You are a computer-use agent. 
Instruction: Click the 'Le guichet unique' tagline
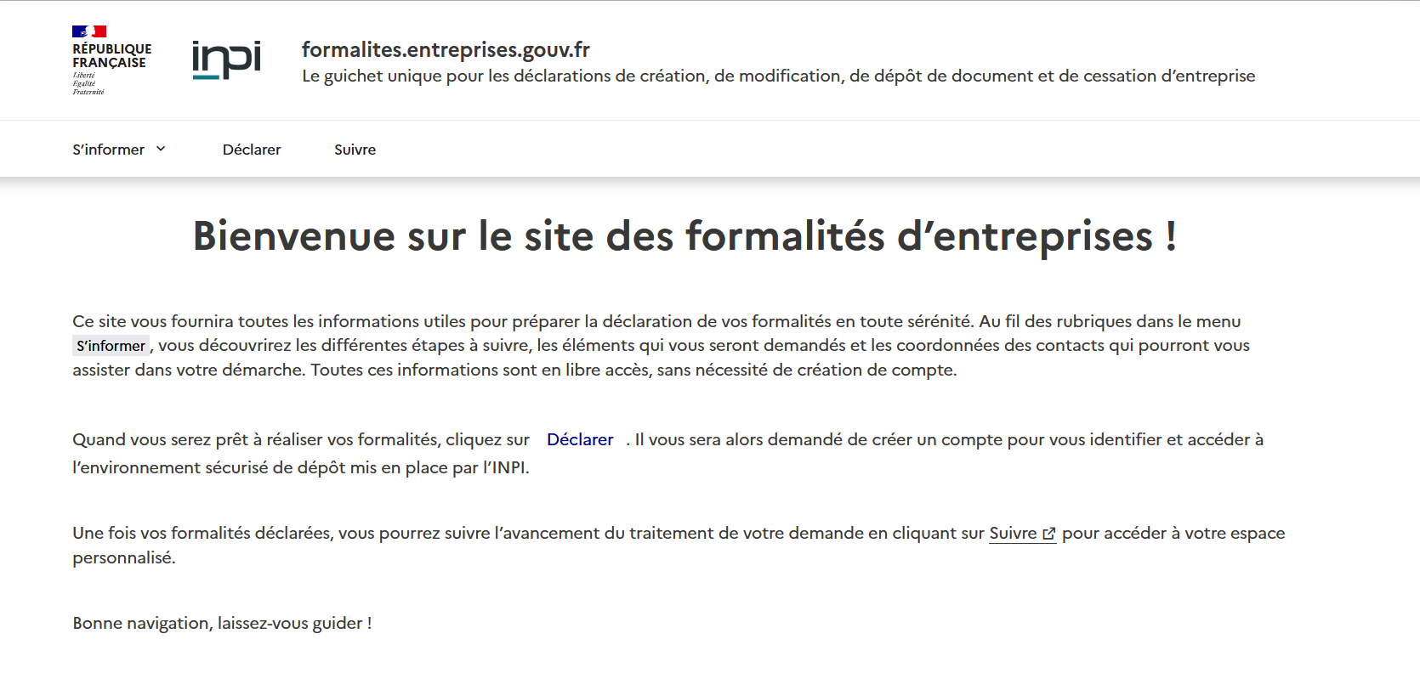point(778,76)
